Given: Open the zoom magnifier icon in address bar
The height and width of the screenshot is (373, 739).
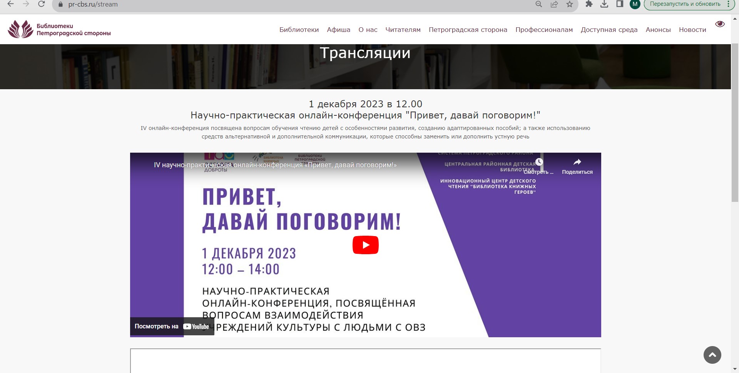Looking at the screenshot, I should (x=539, y=4).
